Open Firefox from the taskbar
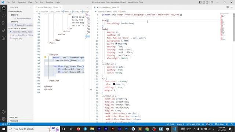The width and height of the screenshot is (235, 132). (78, 129)
